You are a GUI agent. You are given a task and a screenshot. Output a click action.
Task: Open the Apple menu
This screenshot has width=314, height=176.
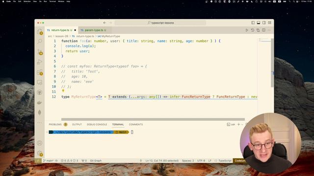[3, 1]
